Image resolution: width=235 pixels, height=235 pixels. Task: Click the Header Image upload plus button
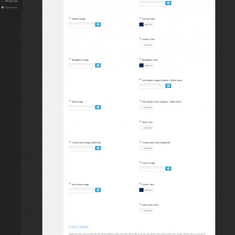pyautogui.click(x=98, y=24)
